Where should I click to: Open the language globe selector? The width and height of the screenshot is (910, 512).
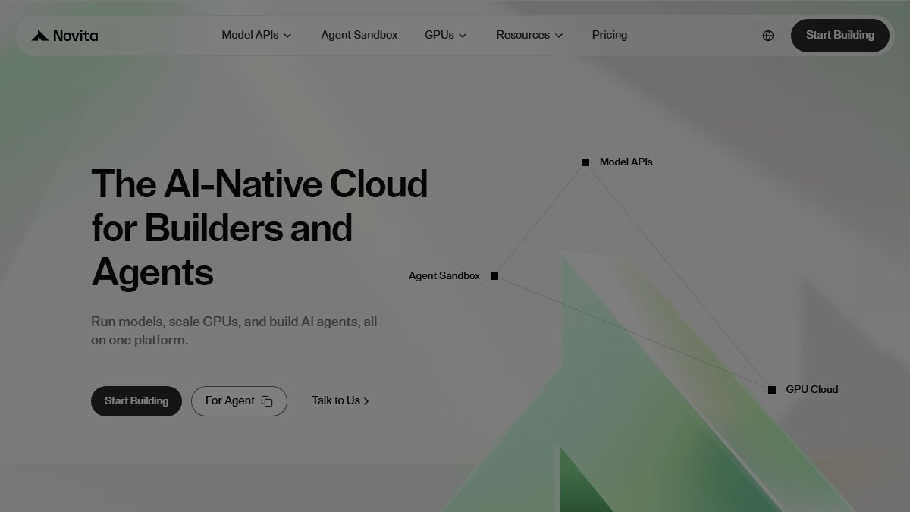(768, 36)
